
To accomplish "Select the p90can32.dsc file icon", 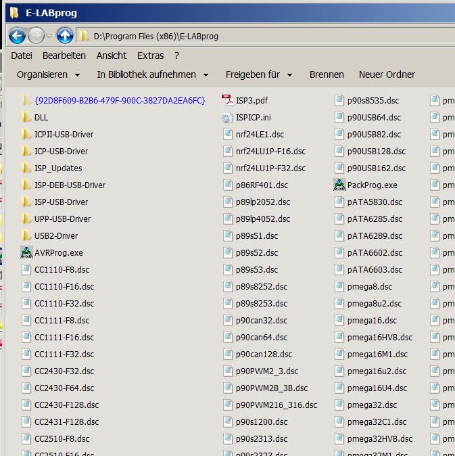I will pyautogui.click(x=227, y=320).
